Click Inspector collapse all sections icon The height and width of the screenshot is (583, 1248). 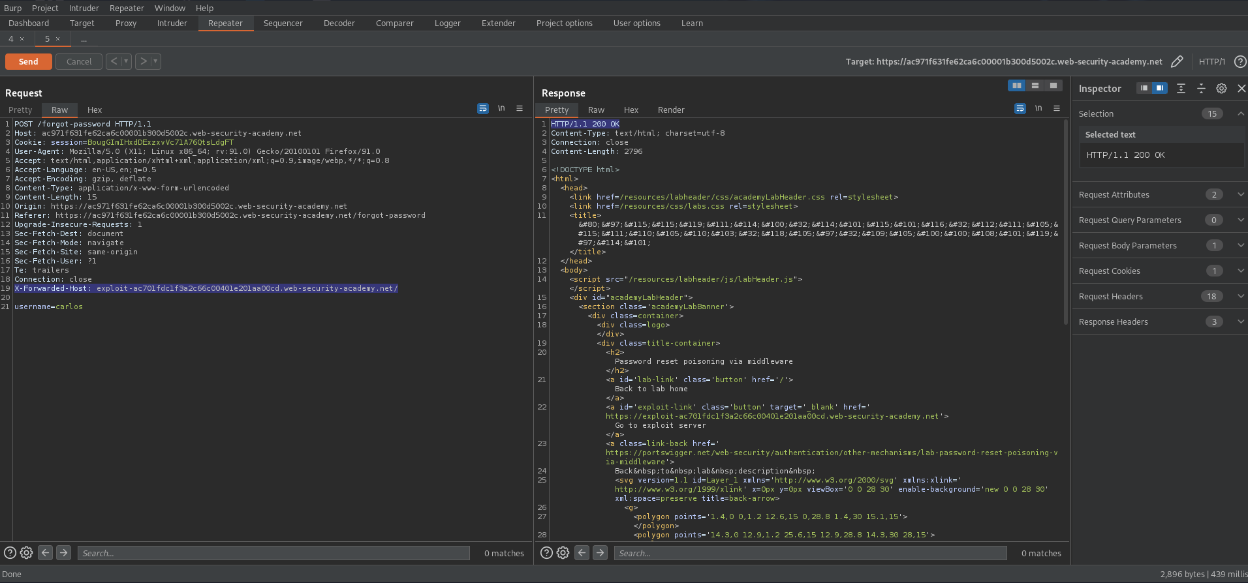1201,88
